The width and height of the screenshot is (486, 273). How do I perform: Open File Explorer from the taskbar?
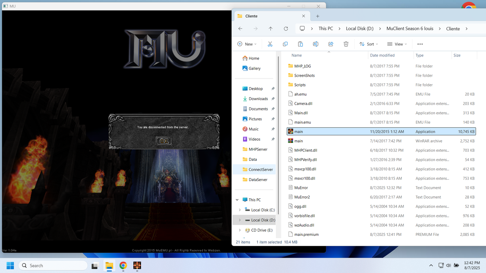pos(109,265)
